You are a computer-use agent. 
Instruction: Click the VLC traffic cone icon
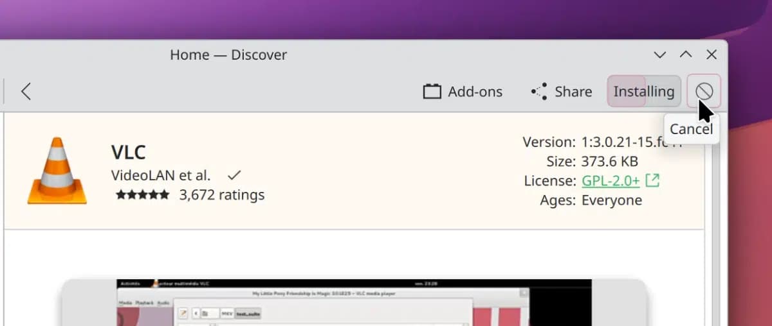coord(57,171)
